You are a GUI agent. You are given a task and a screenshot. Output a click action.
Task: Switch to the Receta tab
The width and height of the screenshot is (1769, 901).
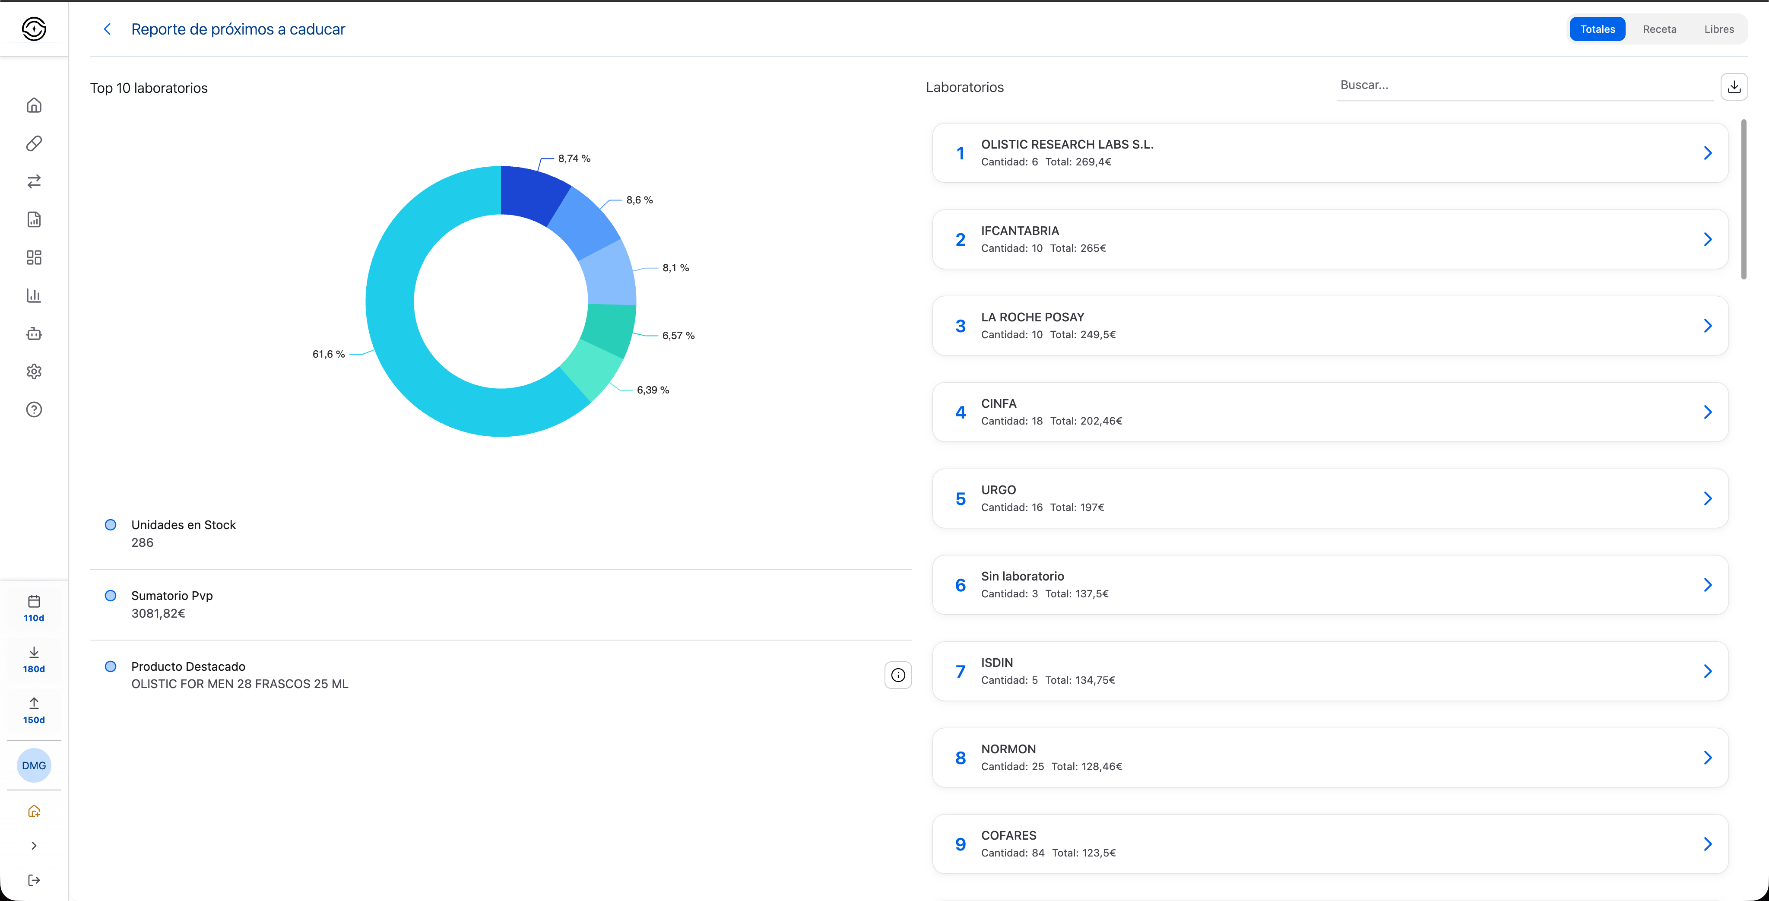[x=1659, y=29]
